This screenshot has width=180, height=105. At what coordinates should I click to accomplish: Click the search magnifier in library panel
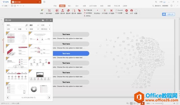(26, 25)
